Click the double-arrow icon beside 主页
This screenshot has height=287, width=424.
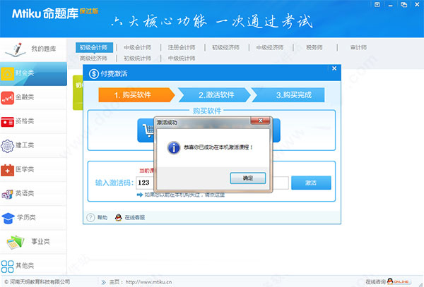coord(103,282)
